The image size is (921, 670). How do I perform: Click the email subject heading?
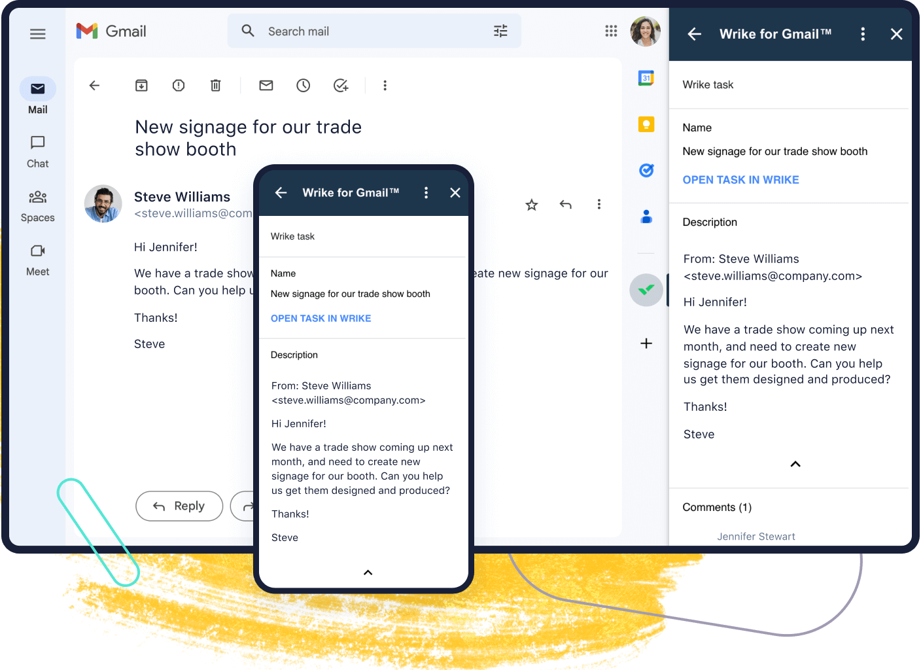tap(249, 138)
